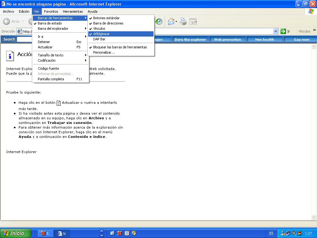Screen dimensions: 317x238
Task: Click the Men health button
Action: pyautogui.click(x=264, y=39)
